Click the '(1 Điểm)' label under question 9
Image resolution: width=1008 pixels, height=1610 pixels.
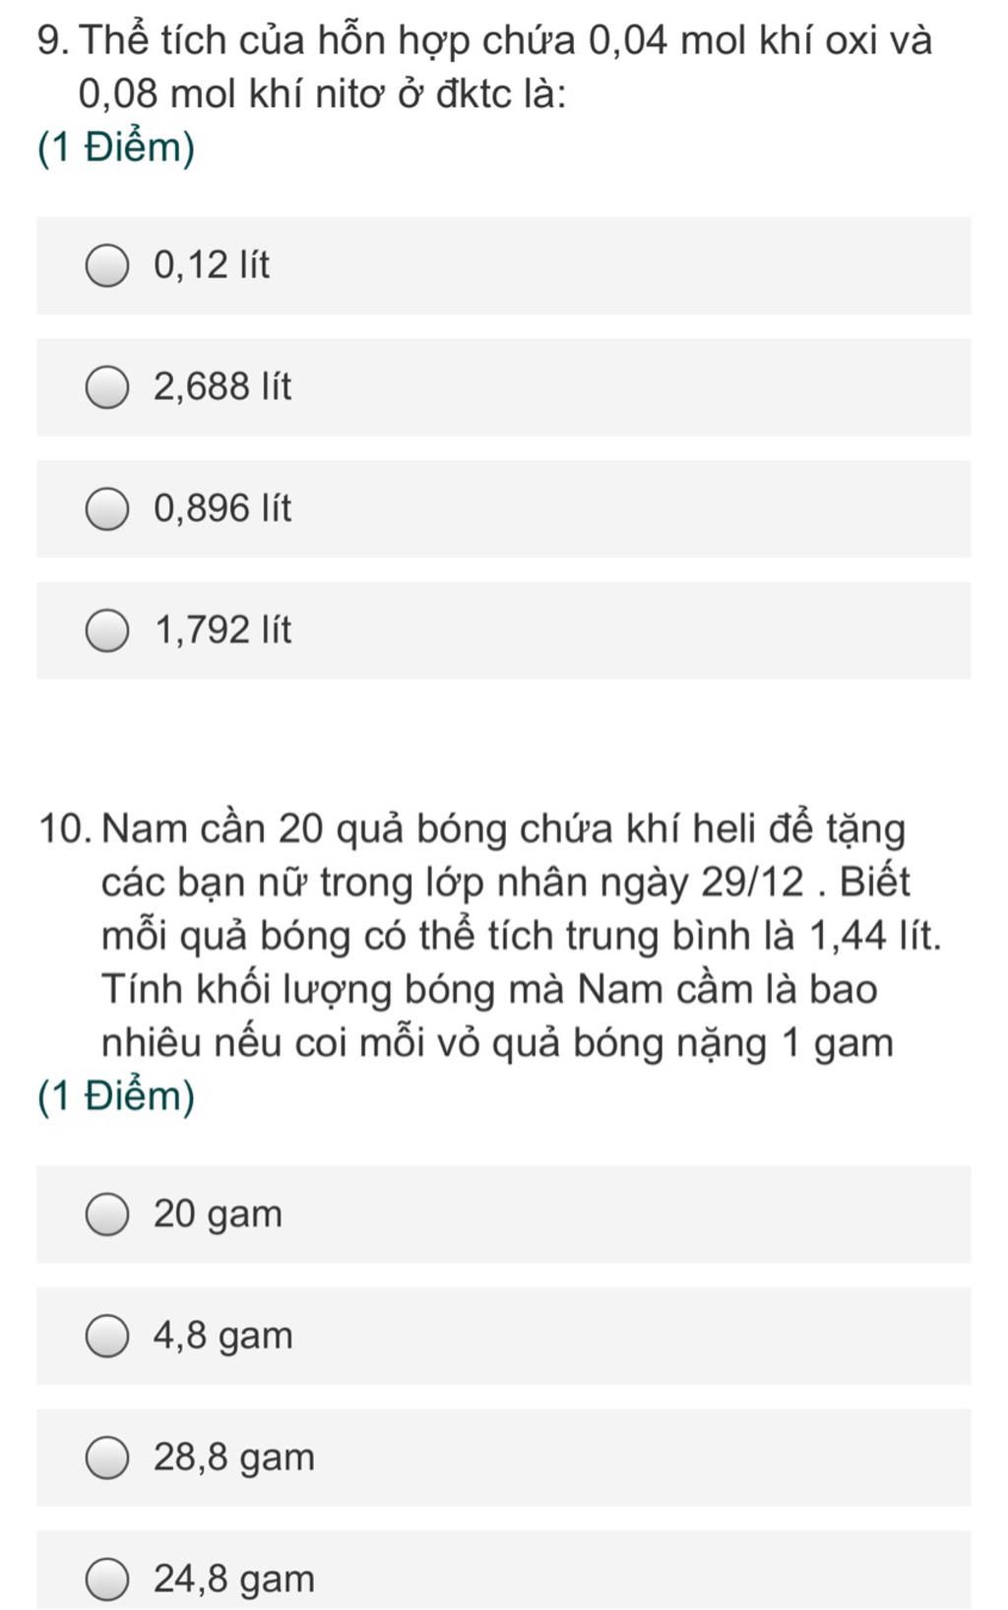coord(116,149)
